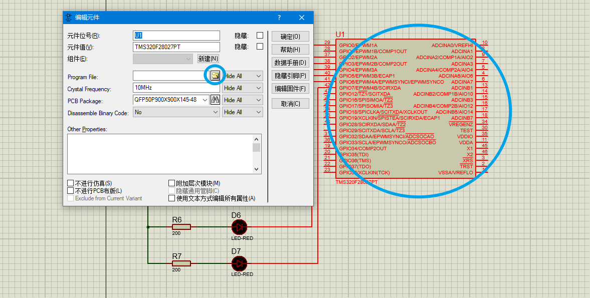Click the binoculars icon to search PCB packages
The image size is (590, 298).
click(x=216, y=100)
